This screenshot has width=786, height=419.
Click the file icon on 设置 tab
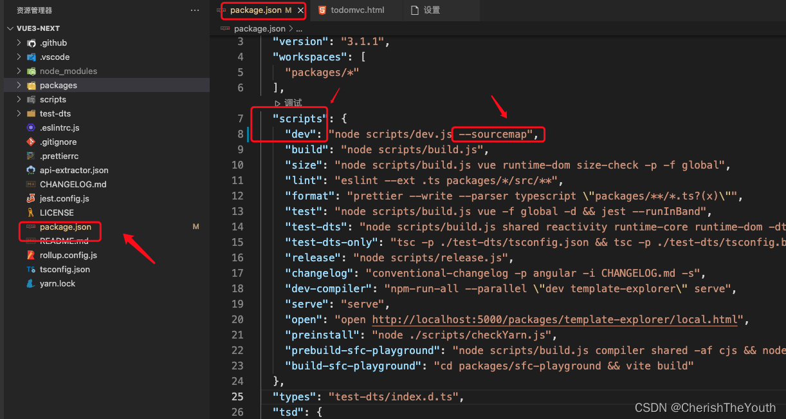click(415, 10)
